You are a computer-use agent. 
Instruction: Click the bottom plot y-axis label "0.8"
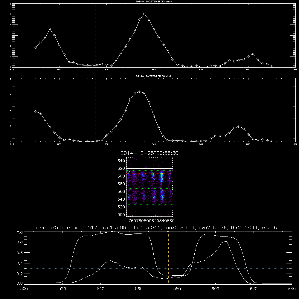coord(20,242)
